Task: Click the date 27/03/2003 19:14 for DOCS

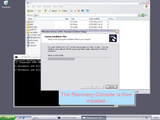Action: [x=95, y=22]
